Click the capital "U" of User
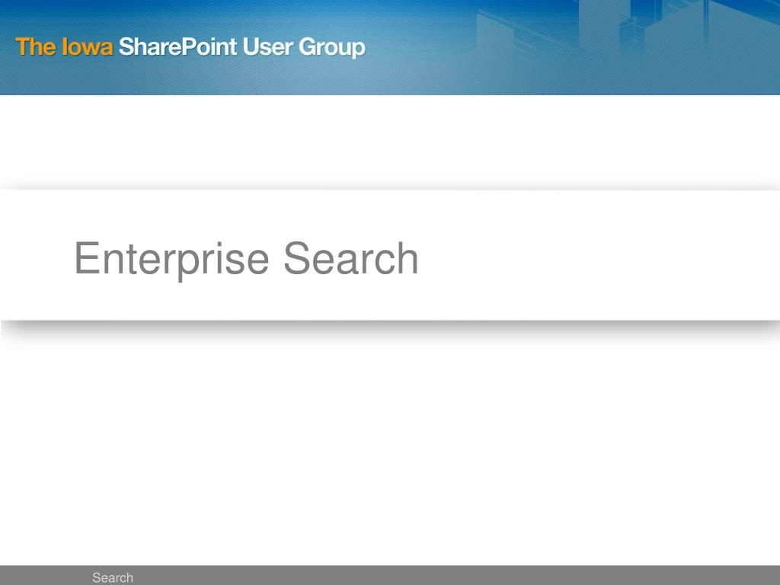780x585 pixels. point(251,46)
